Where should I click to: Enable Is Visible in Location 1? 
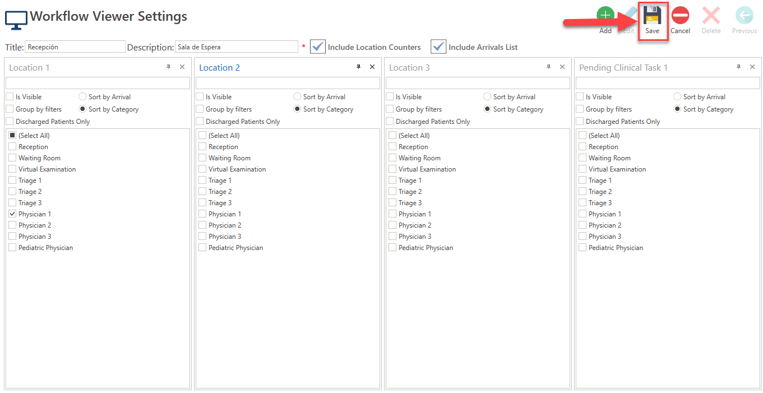(x=10, y=96)
